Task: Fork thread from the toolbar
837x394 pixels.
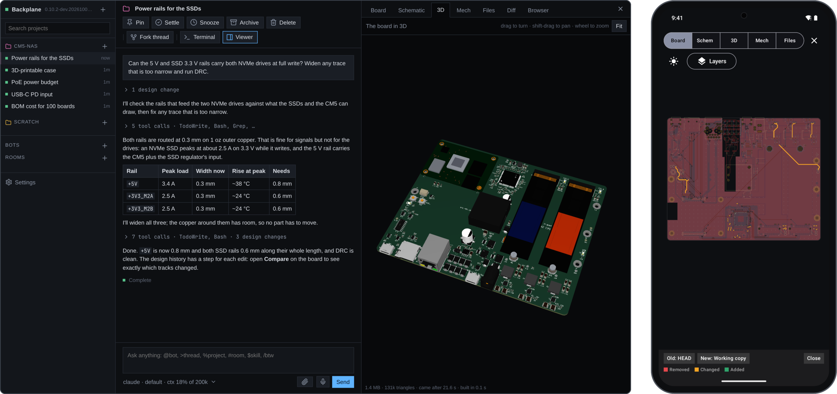Action: pos(150,37)
